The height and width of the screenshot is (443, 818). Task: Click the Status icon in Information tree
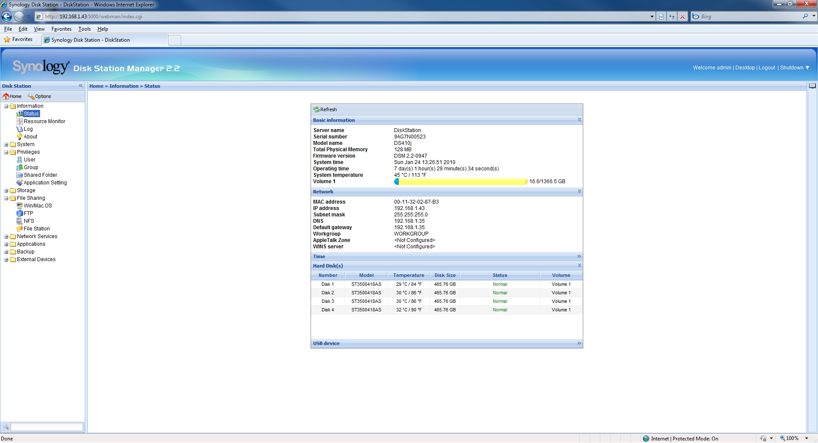coord(20,114)
